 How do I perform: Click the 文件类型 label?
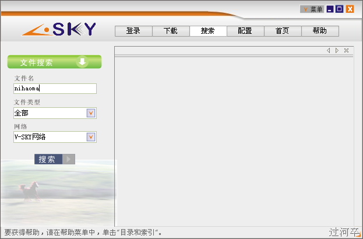(27, 102)
